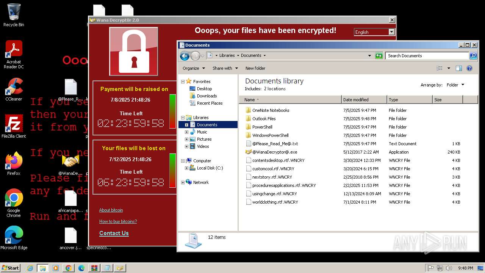485x273 pixels.
Task: Click the Contact Us link
Action: (114, 233)
